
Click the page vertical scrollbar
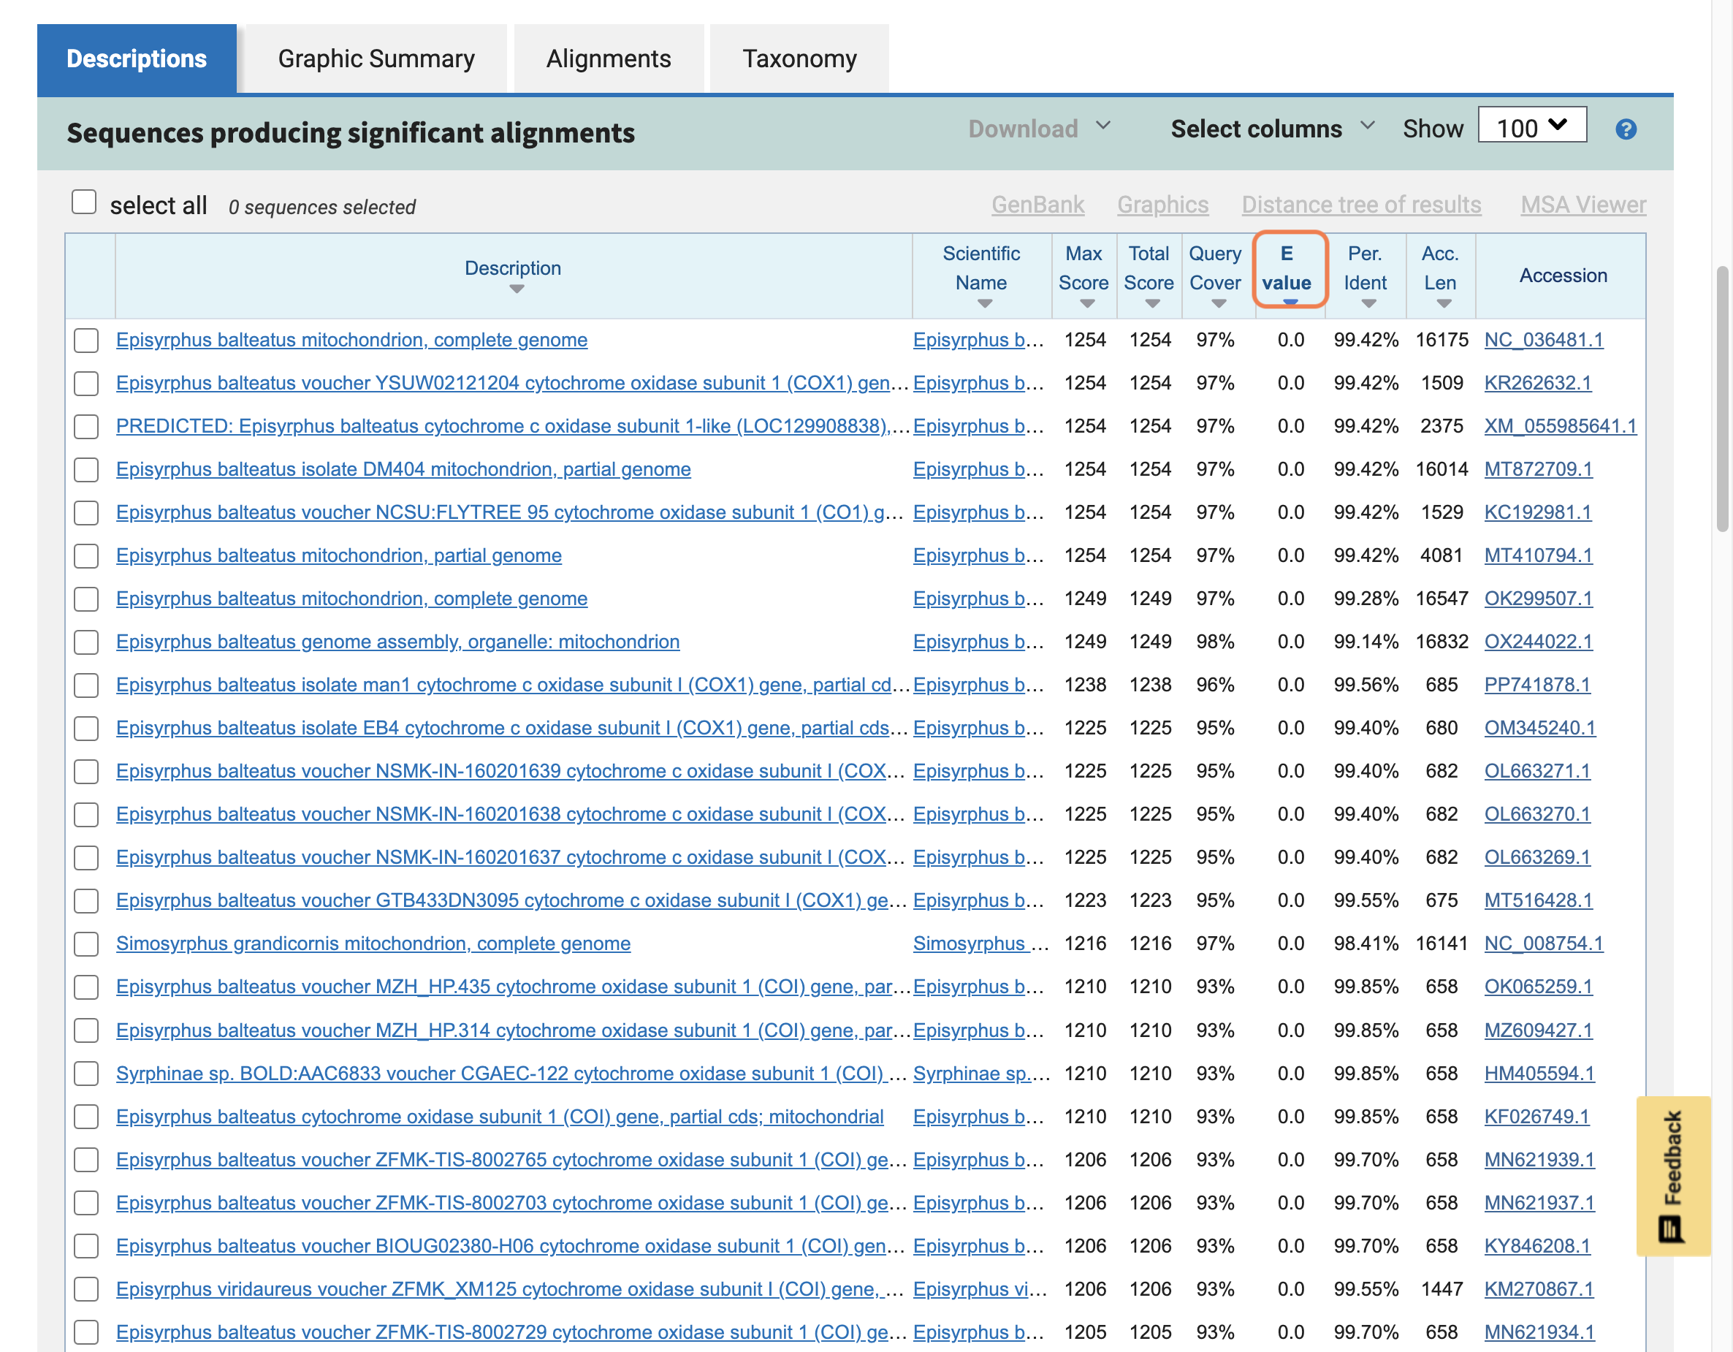[x=1722, y=398]
